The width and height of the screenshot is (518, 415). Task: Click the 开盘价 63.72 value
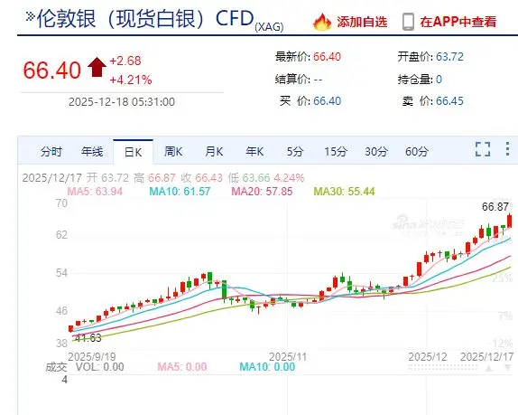pyautogui.click(x=449, y=57)
